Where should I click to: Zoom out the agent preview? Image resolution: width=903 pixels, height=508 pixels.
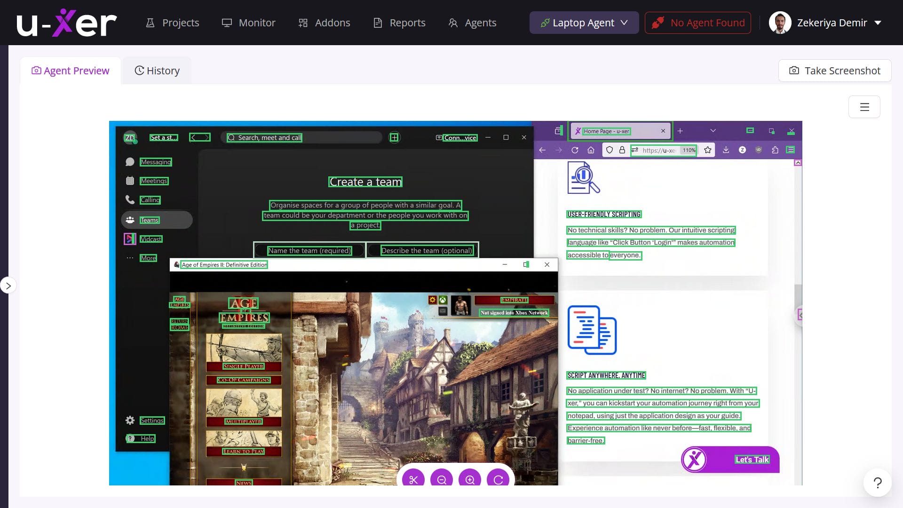point(442,479)
